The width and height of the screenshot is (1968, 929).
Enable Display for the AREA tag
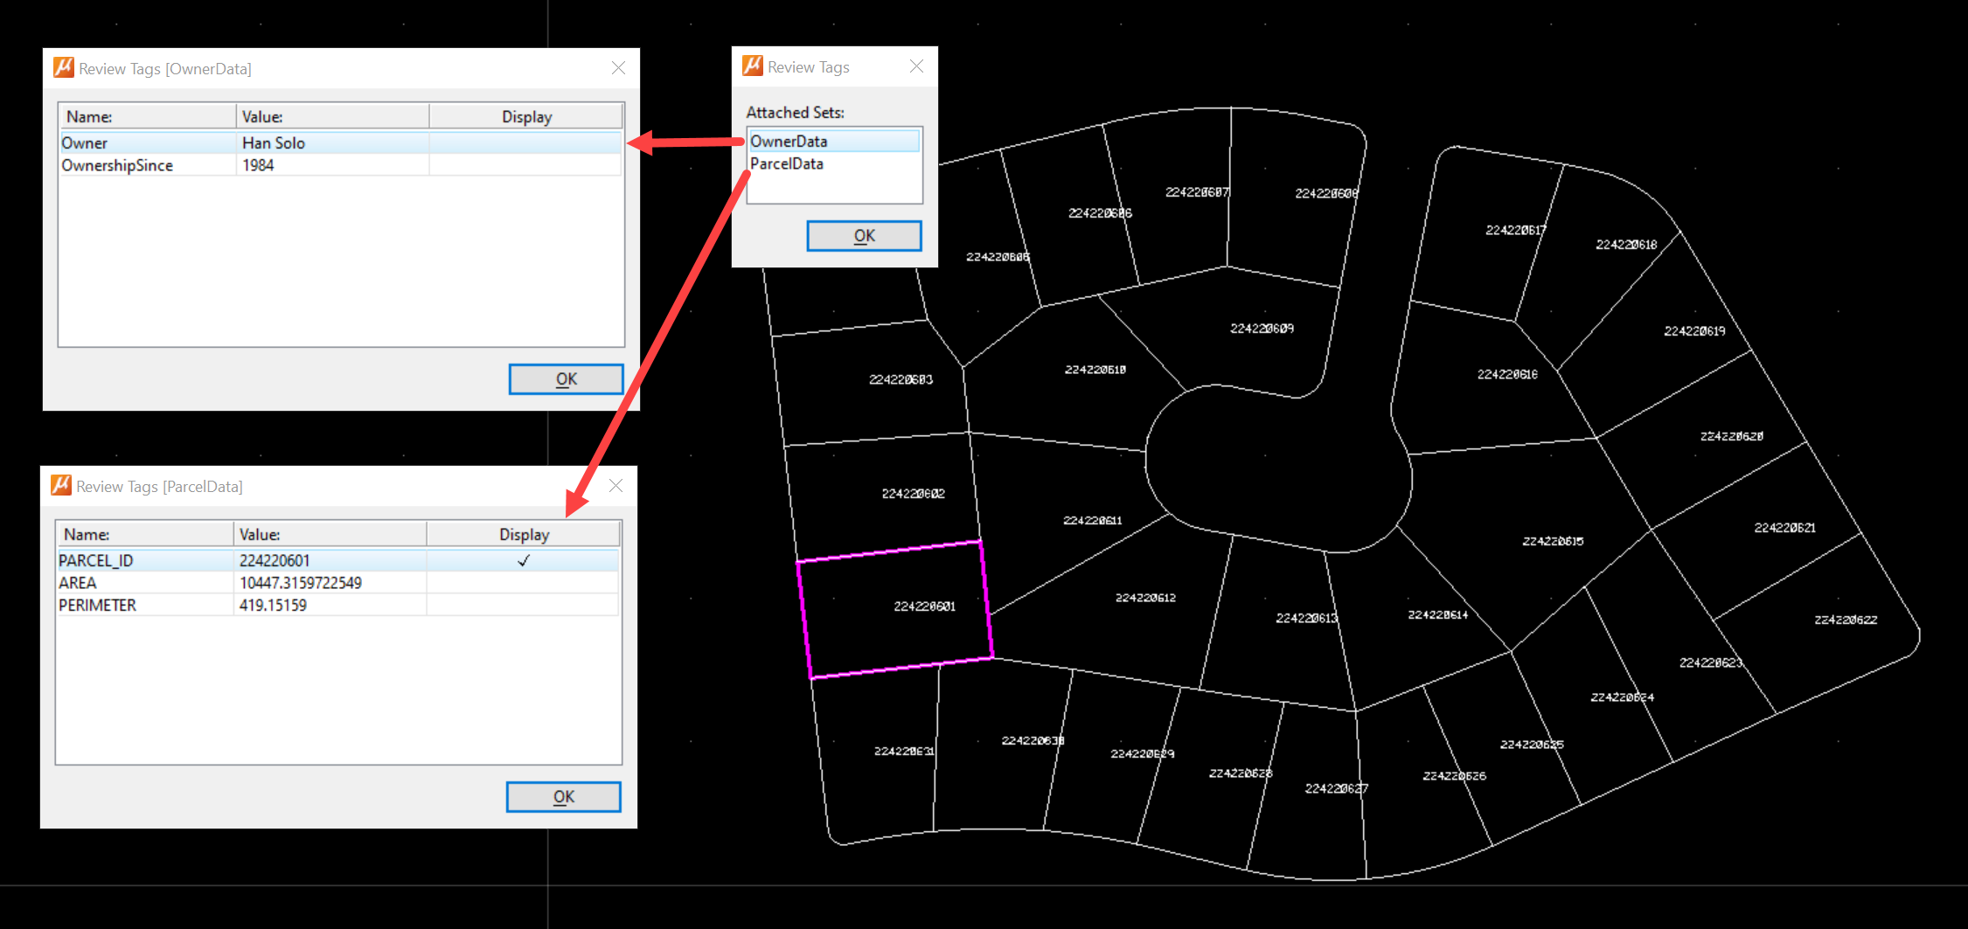[x=523, y=582]
